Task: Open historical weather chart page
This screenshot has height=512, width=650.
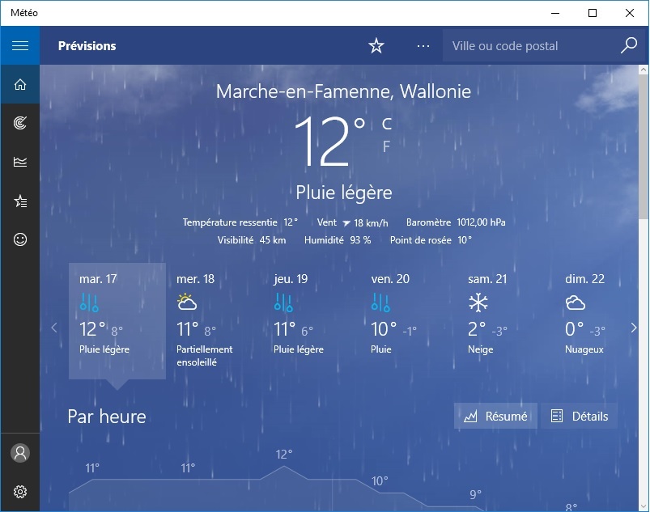Action: (x=20, y=162)
